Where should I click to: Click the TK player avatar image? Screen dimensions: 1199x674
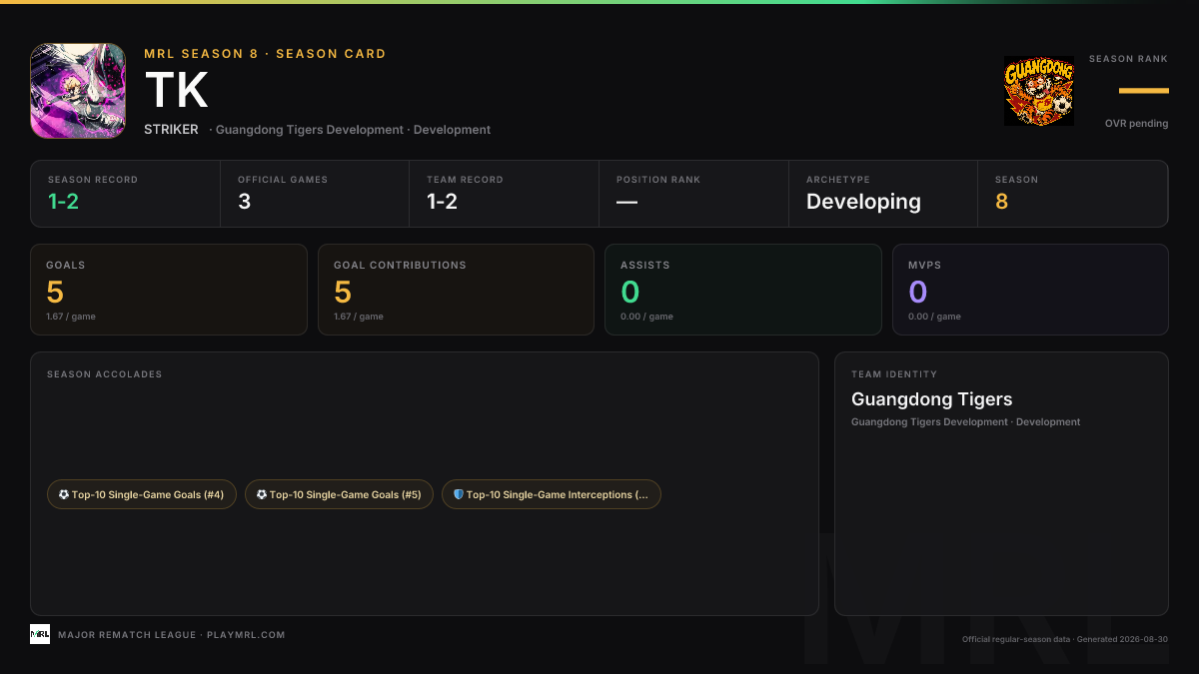point(78,91)
